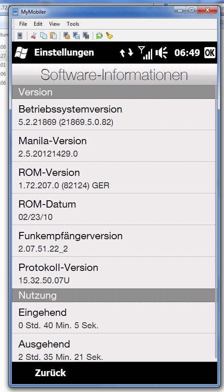The width and height of the screenshot is (224, 392).
Task: Click the Copy icon in toolbar
Action: (44, 36)
